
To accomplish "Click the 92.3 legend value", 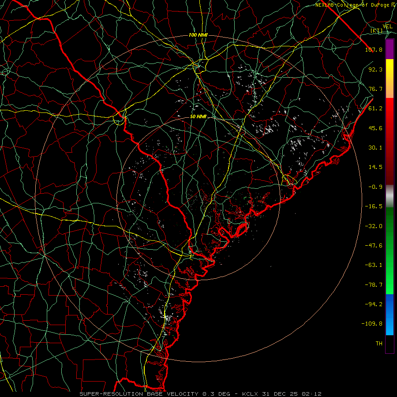I will pos(375,69).
